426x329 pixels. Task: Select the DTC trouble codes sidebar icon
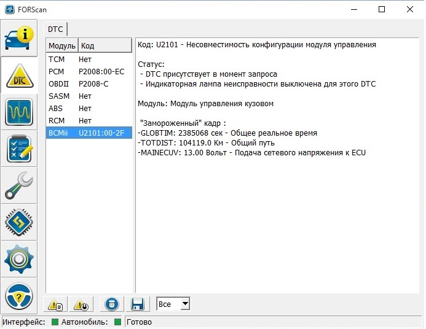tap(19, 75)
